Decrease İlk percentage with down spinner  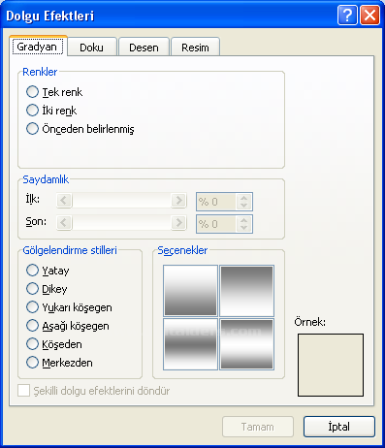coord(244,206)
